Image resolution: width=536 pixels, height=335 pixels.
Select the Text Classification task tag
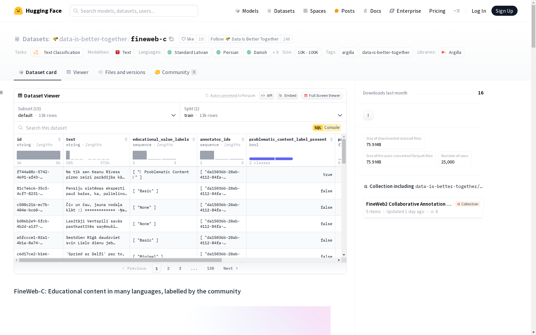click(57, 52)
